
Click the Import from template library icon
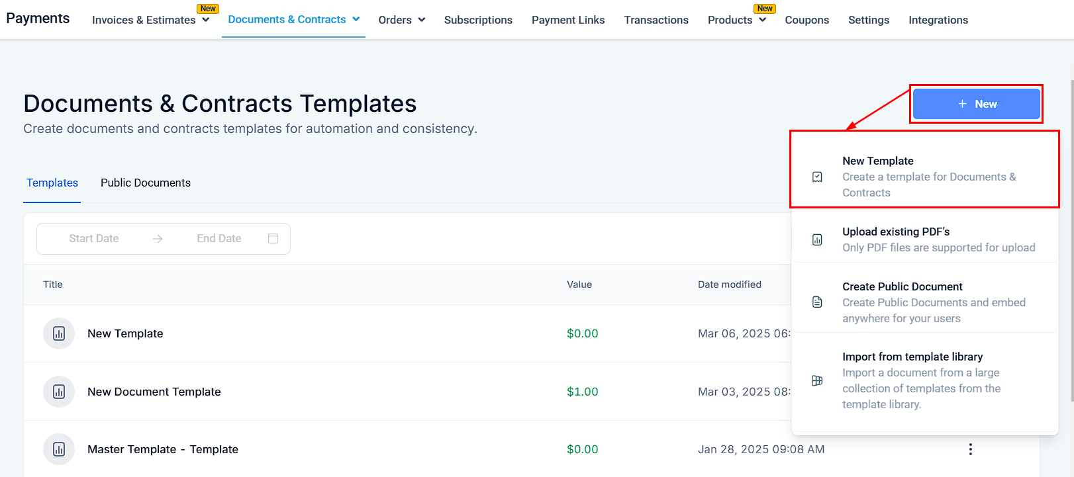click(817, 380)
